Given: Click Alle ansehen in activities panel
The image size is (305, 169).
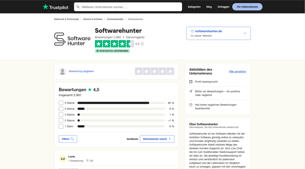Looking at the screenshot, I should pyautogui.click(x=237, y=71).
